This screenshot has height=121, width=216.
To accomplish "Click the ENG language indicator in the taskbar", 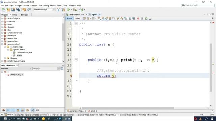I will click(x=19, y=119).
